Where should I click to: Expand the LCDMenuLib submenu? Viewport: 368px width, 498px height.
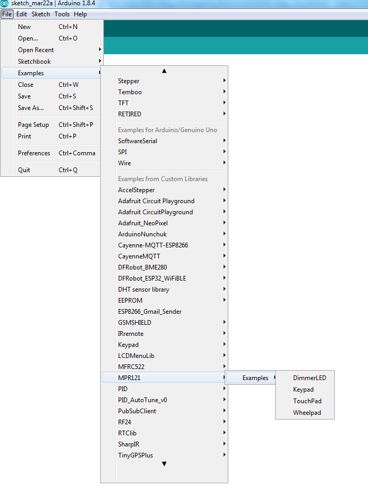tap(164, 356)
